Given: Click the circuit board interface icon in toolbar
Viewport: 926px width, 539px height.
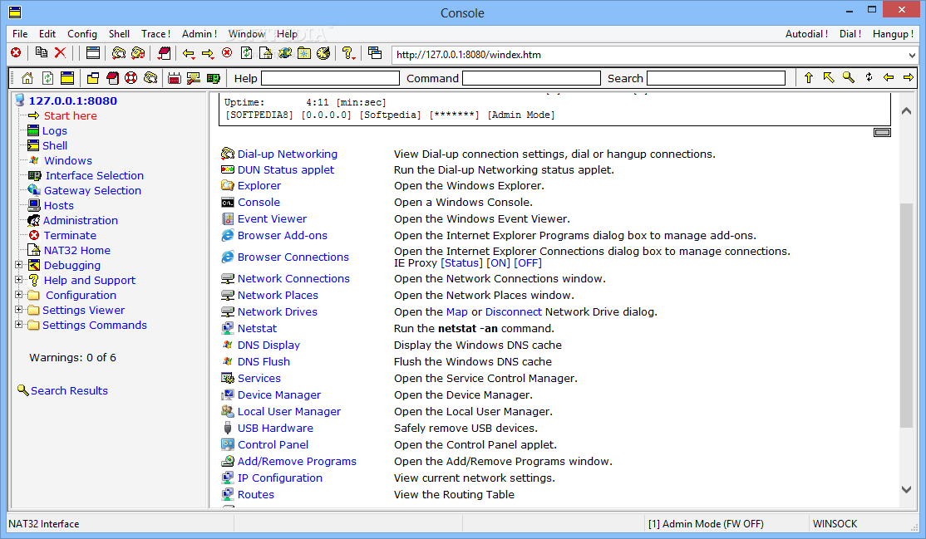Looking at the screenshot, I should (213, 78).
